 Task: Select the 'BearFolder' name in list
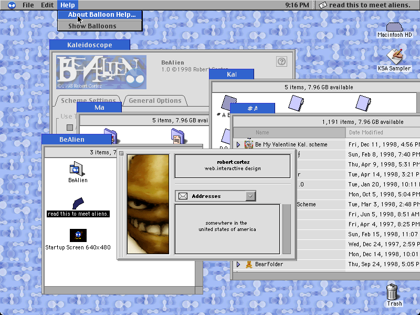pos(269,265)
